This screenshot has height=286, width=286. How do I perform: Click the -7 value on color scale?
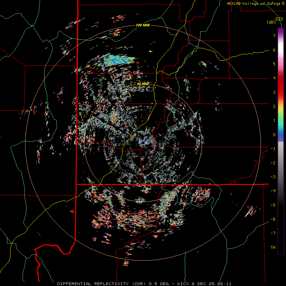pyautogui.click(x=273, y=233)
